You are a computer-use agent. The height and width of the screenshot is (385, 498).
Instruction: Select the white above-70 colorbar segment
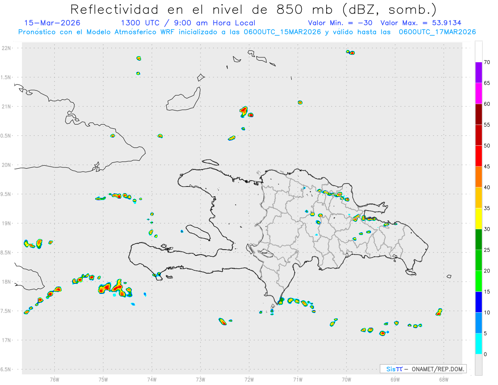478,51
